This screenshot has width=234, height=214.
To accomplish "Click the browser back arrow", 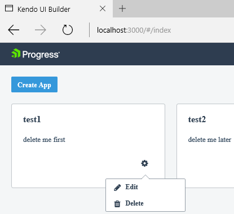I will [x=14, y=30].
